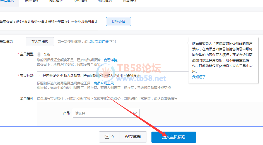
Task: Click into the 宝贝标题 input field
Action: (x=113, y=76)
